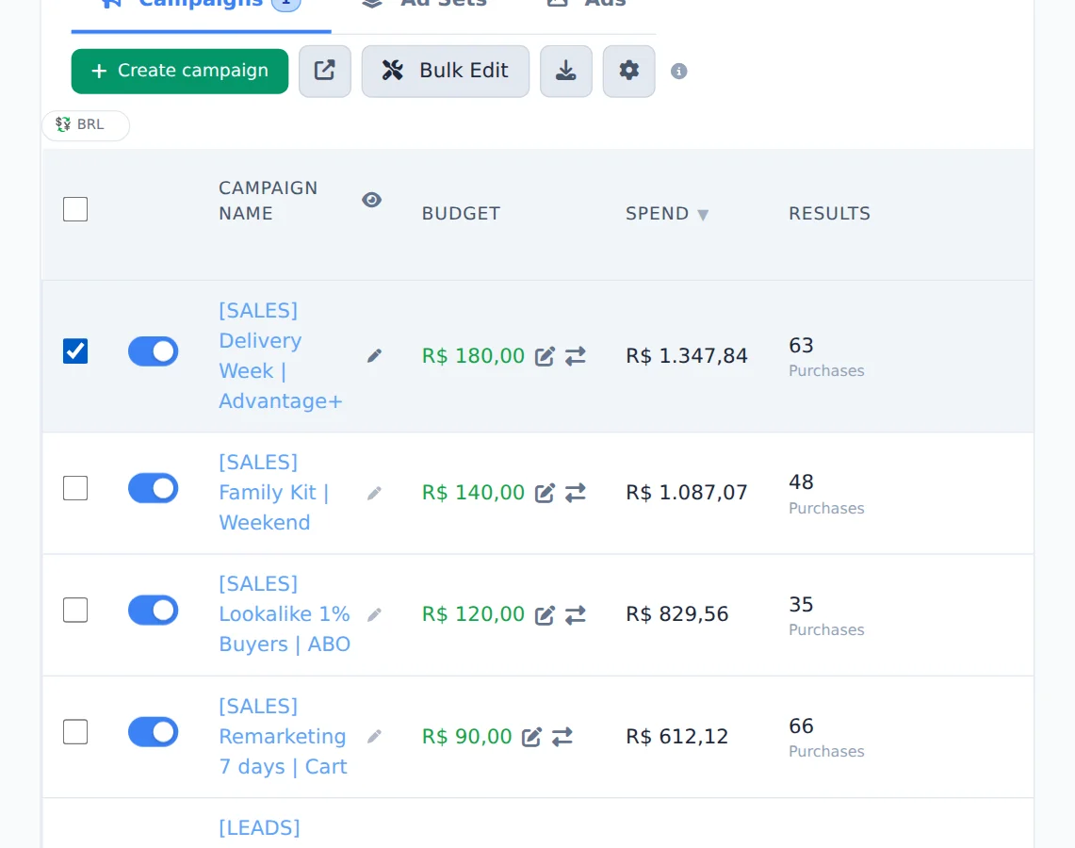
Task: Open the Bulk Edit button
Action: click(x=446, y=72)
